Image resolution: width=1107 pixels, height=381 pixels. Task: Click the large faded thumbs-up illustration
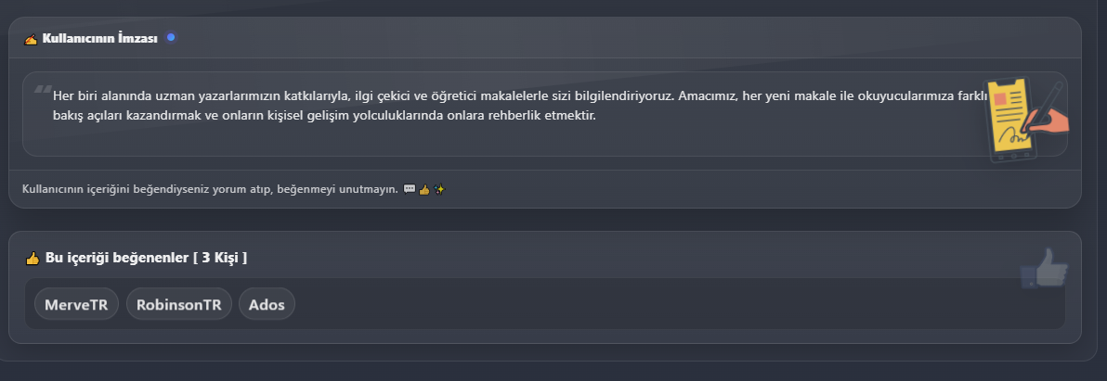click(x=1044, y=269)
